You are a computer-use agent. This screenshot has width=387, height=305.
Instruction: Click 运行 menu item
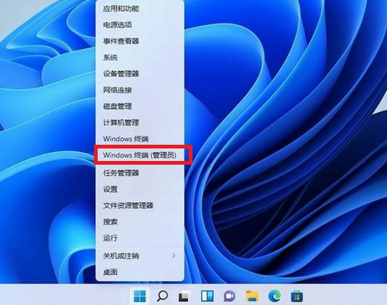coord(140,238)
